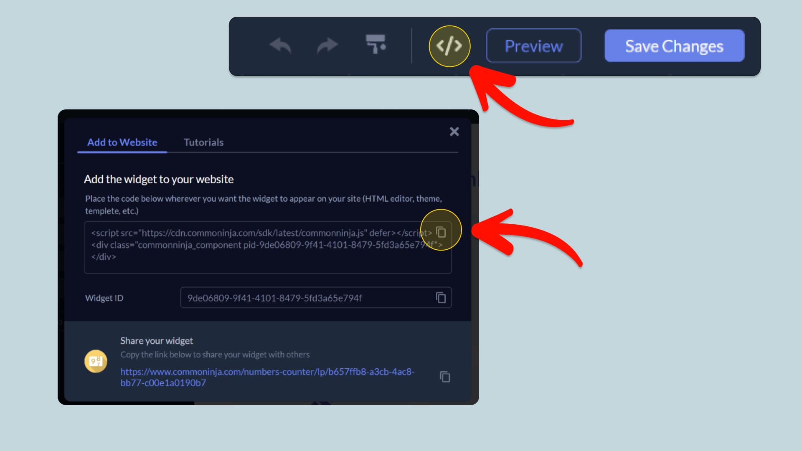Click the copy code snippet button
Viewport: 802px width, 451px height.
tap(441, 231)
